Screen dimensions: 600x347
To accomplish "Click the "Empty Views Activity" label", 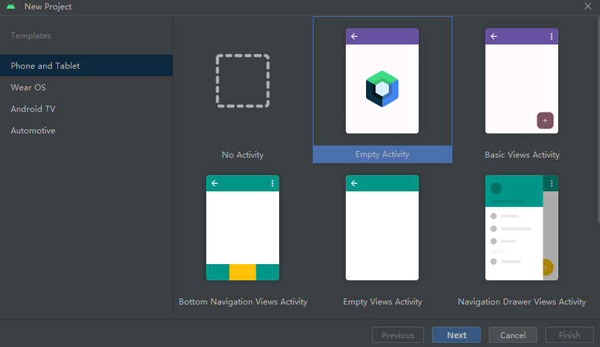I will 382,301.
